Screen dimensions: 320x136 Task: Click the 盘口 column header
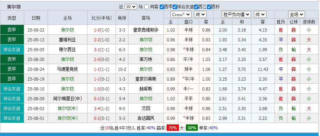click(188, 22)
